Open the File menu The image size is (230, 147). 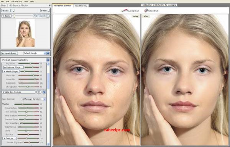pyautogui.click(x=2, y=2)
